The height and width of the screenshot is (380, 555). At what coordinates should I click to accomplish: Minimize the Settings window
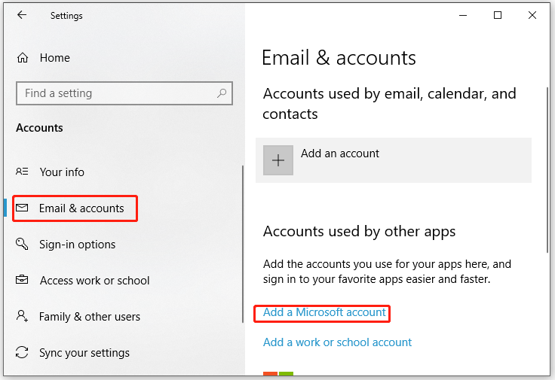point(463,15)
